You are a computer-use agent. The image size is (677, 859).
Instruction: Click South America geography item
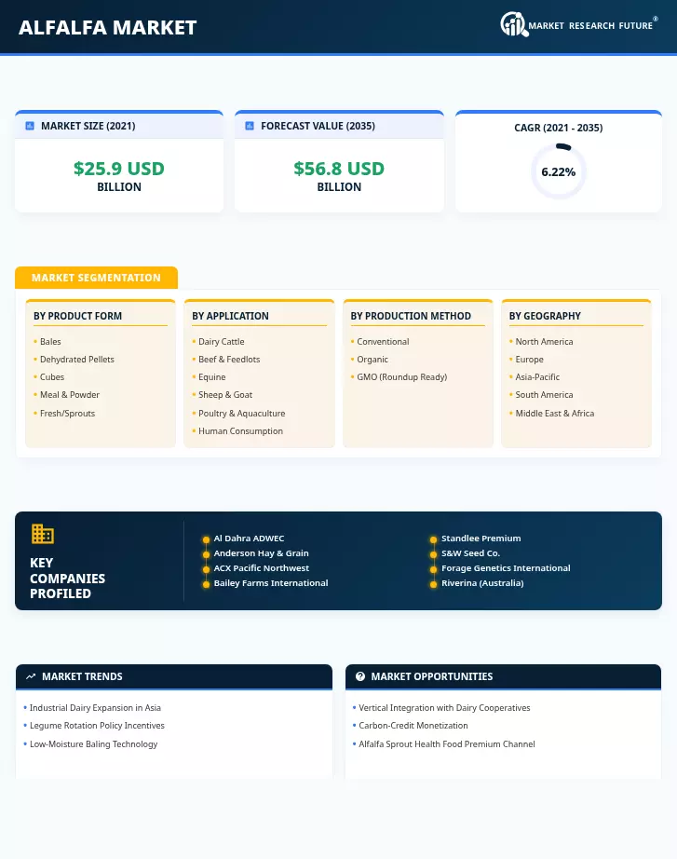[x=544, y=394]
